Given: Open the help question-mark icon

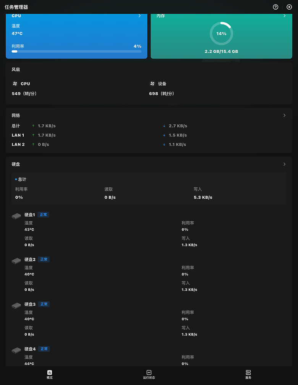Looking at the screenshot, I should click(275, 7).
